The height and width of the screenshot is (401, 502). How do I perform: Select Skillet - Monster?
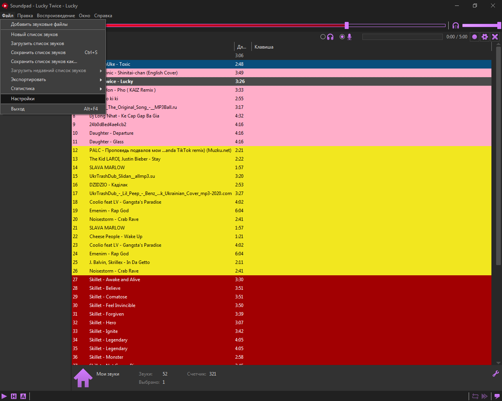pos(282,357)
